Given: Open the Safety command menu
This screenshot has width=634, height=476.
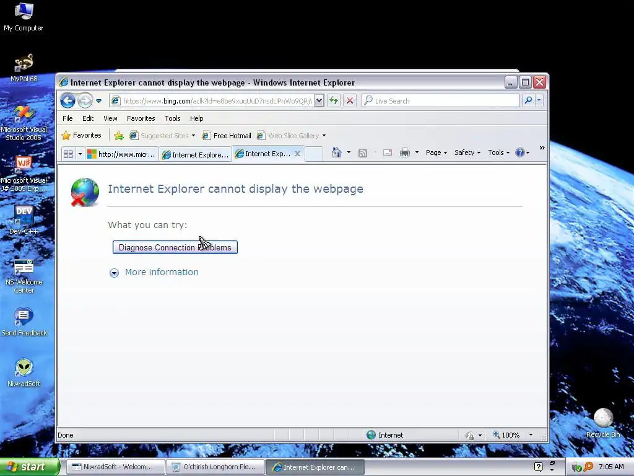Looking at the screenshot, I should (467, 152).
